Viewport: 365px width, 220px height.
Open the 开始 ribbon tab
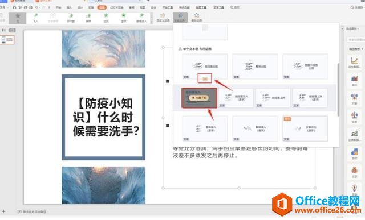(x=58, y=7)
